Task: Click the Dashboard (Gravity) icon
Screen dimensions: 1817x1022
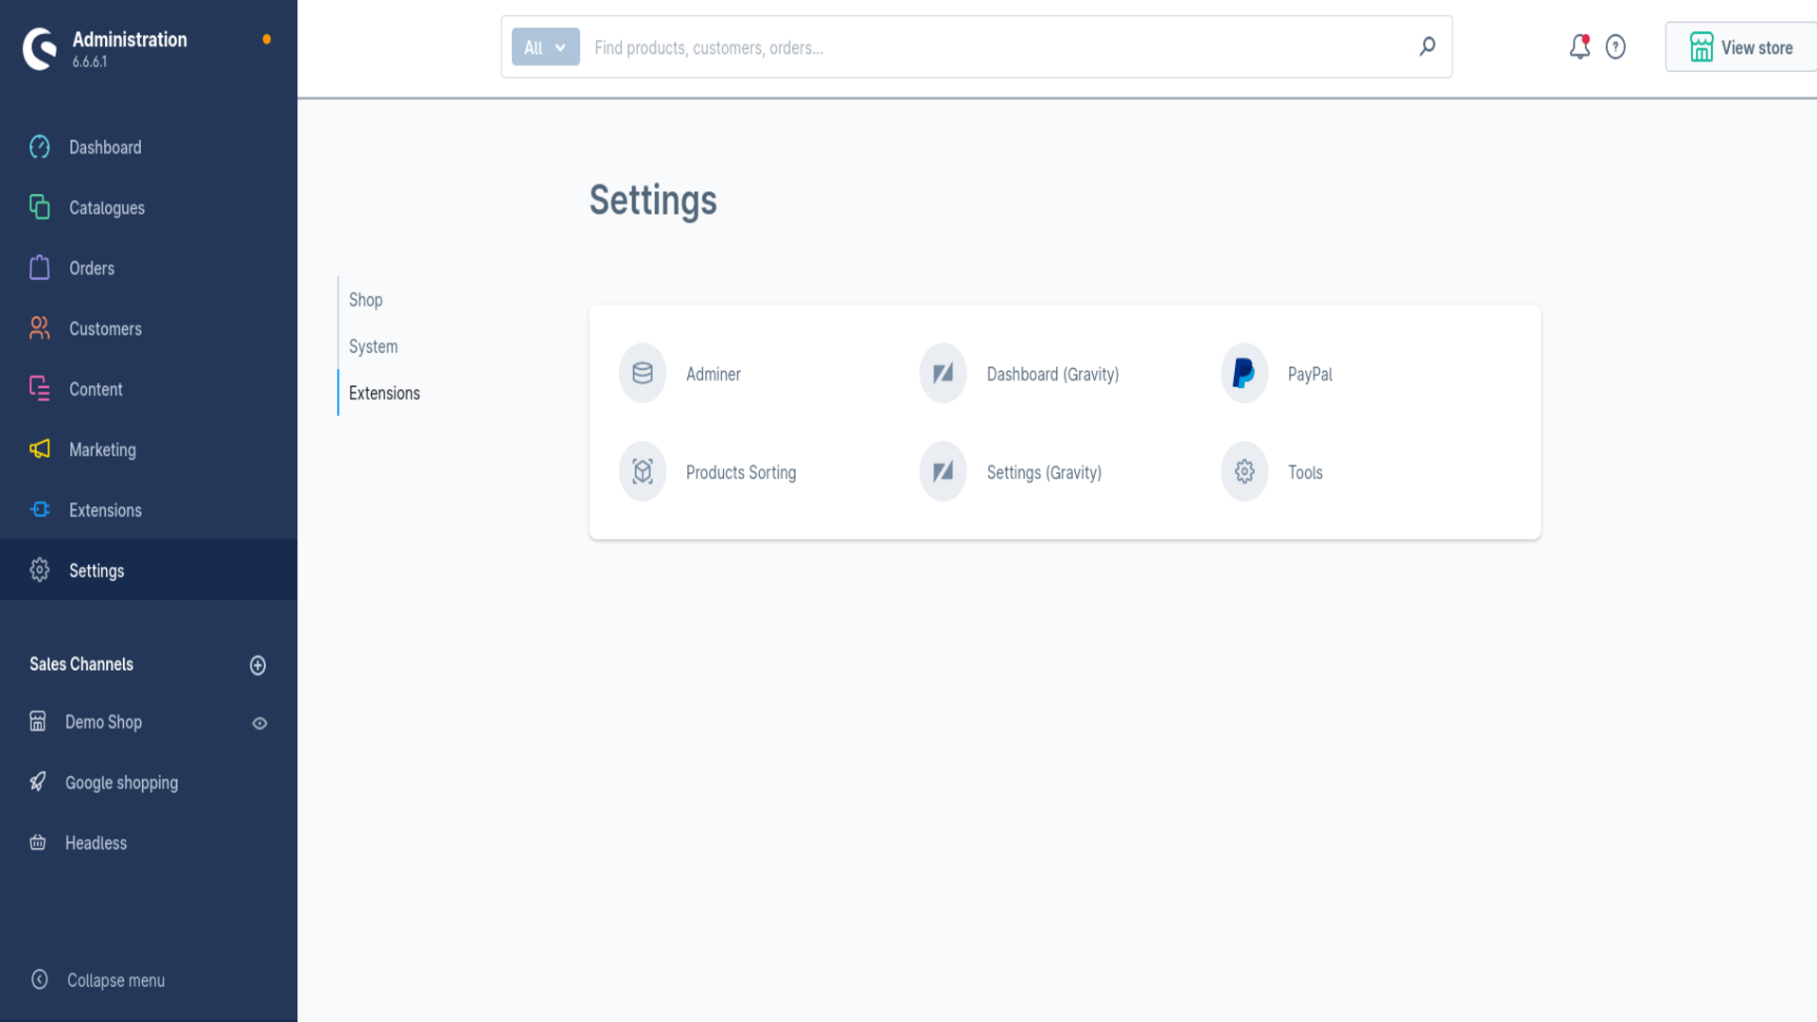Action: tap(943, 373)
